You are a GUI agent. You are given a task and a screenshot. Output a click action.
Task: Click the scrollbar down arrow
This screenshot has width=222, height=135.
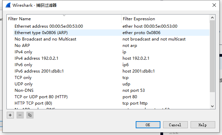pos(212,106)
